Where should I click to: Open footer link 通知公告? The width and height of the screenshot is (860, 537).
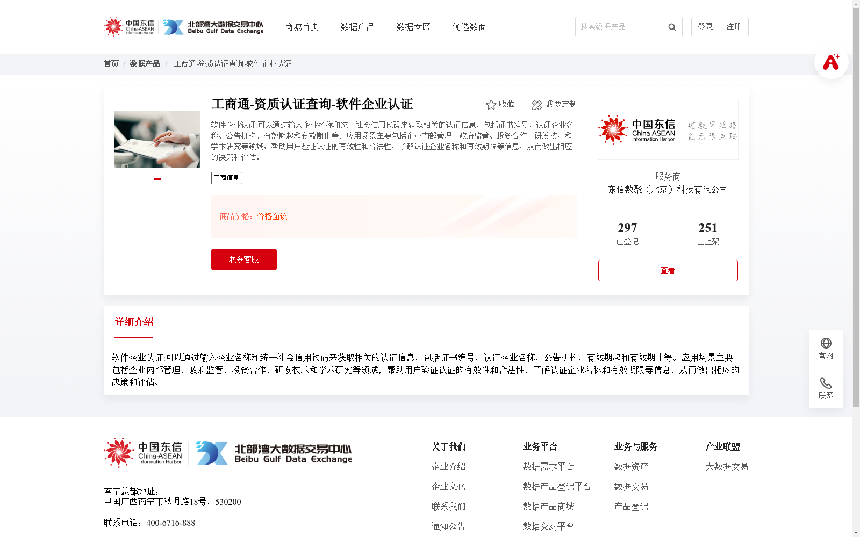[x=448, y=526]
